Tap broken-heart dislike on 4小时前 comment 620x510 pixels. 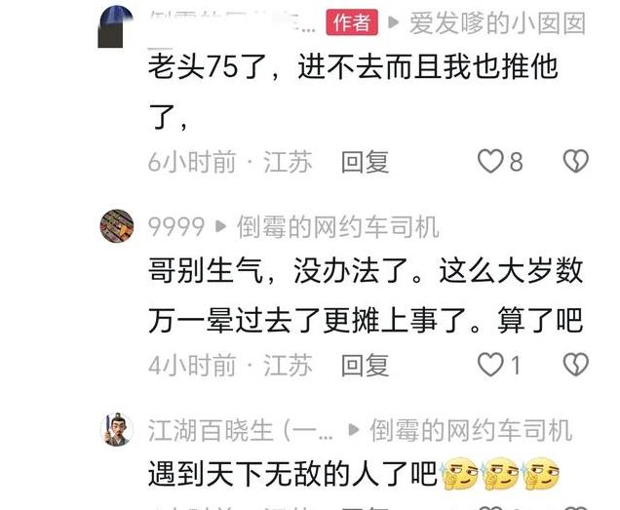[x=576, y=365]
